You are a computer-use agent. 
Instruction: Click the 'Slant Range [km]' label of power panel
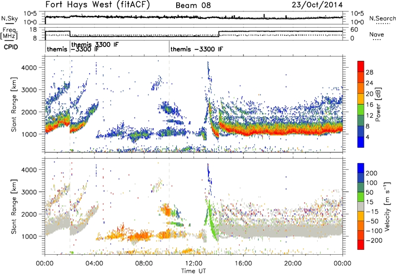14,105
